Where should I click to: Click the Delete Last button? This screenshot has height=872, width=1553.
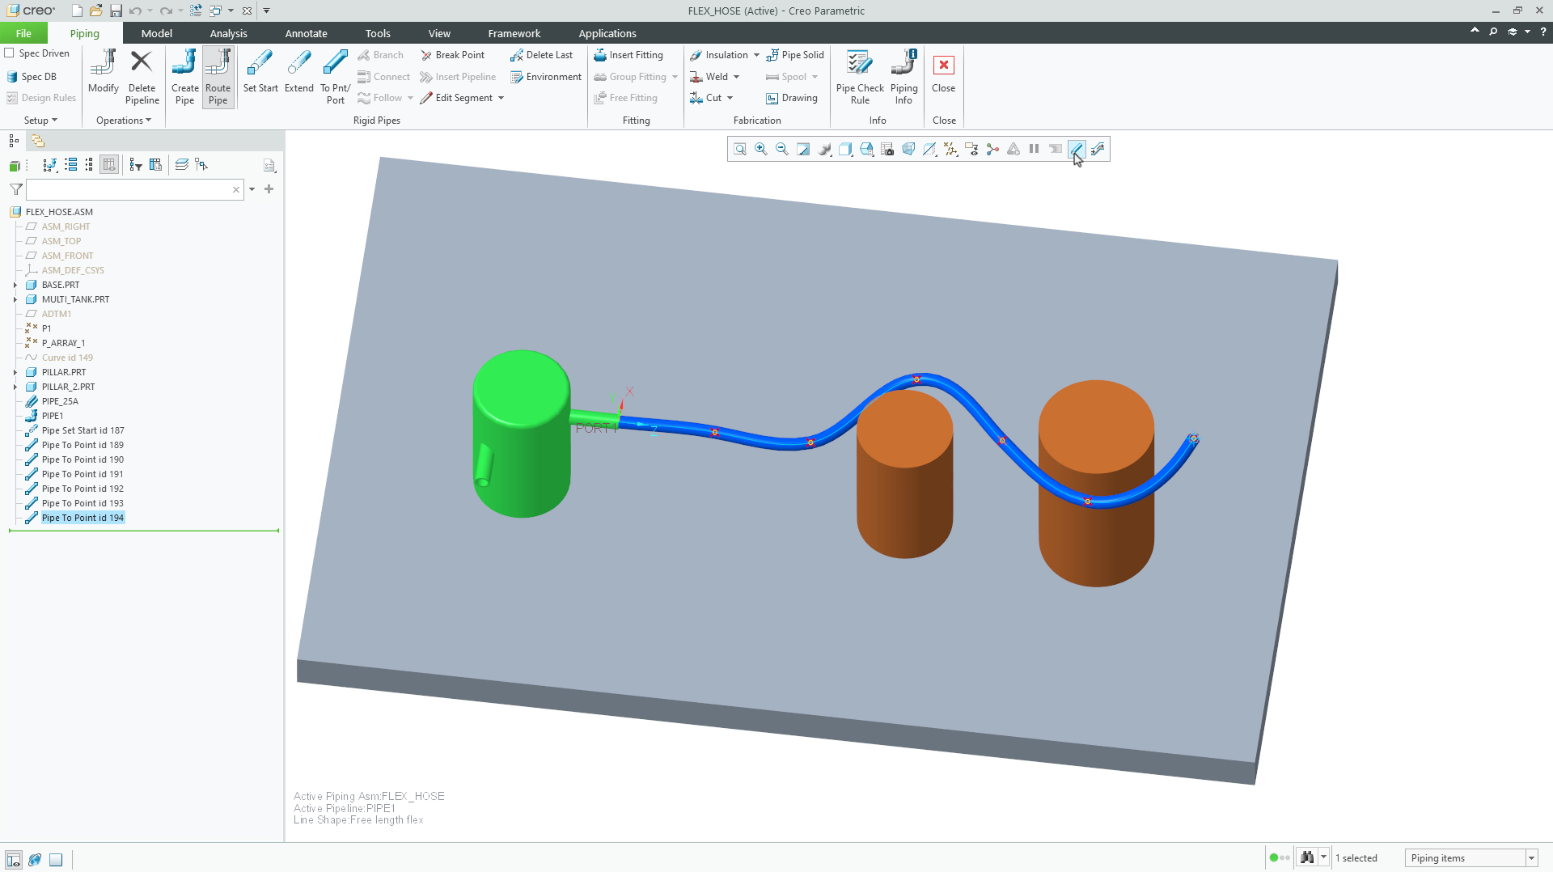(x=541, y=55)
